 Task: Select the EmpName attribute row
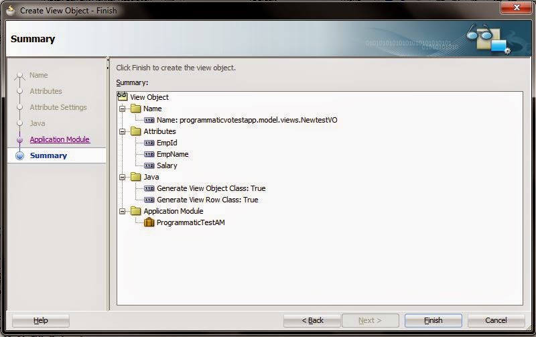tap(173, 154)
